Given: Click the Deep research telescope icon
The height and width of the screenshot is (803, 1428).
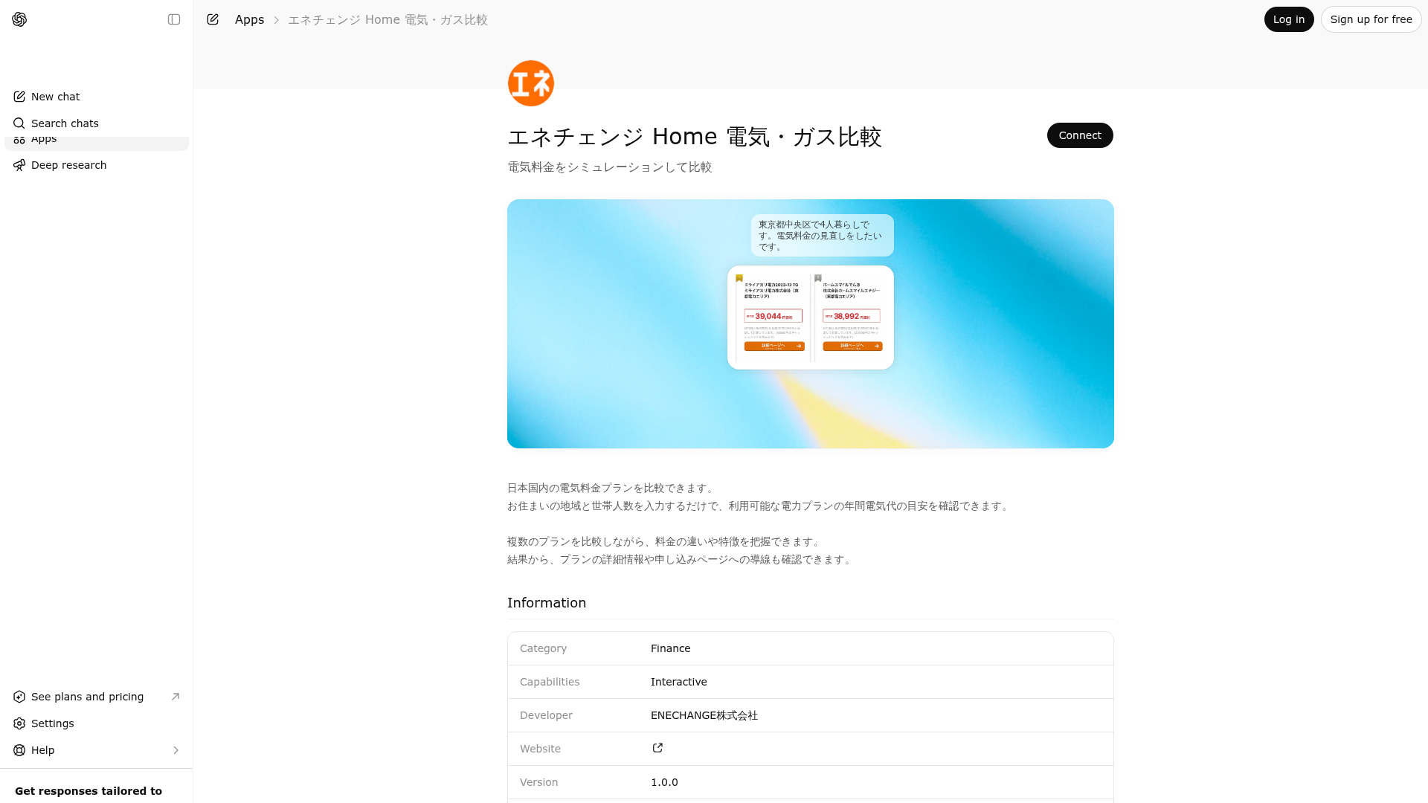Looking at the screenshot, I should (19, 165).
